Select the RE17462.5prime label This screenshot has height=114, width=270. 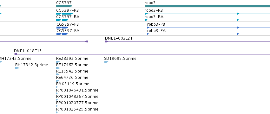[x=72, y=65]
